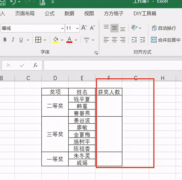Image resolution: width=182 pixels, height=180 pixels.
Task: Open the Customize Quick Access Toolbar arrow
Action: (x=53, y=2)
